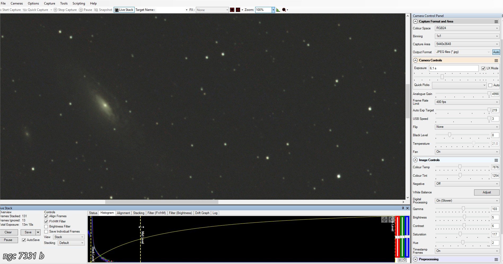This screenshot has width=503, height=264.
Task: Close the Live Stack panel
Action: [407, 208]
